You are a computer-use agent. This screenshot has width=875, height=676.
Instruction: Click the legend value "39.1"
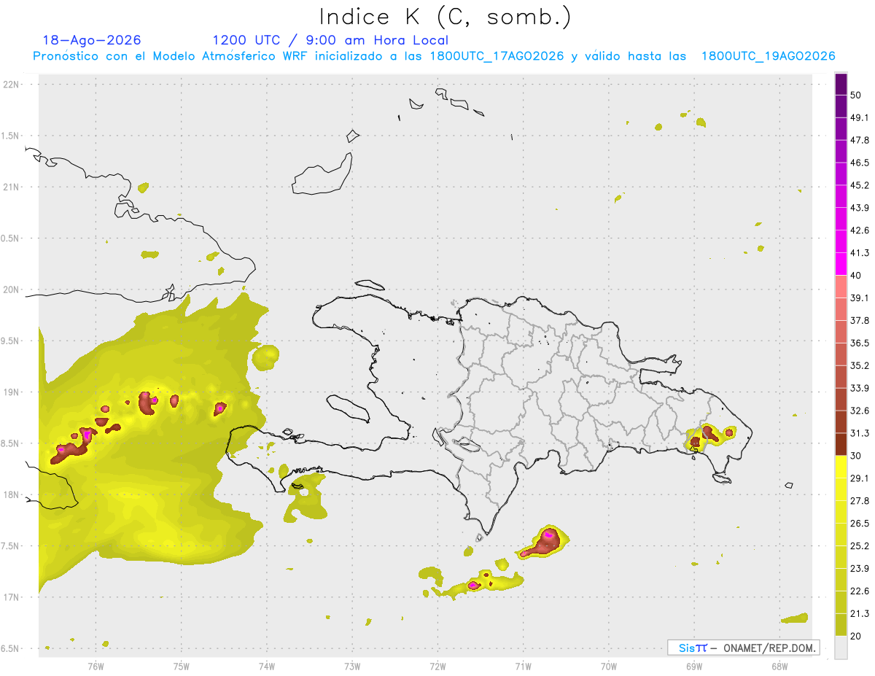point(860,298)
